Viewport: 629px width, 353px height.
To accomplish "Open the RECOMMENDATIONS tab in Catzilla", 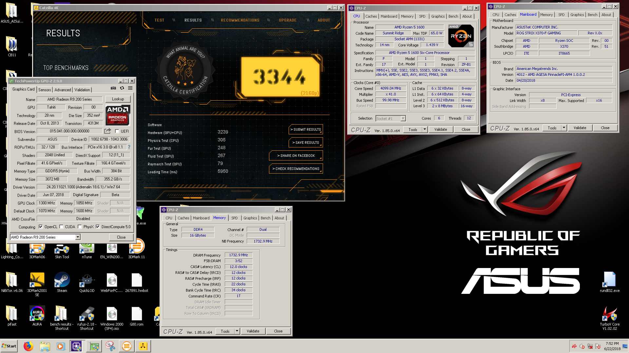I will tap(240, 20).
